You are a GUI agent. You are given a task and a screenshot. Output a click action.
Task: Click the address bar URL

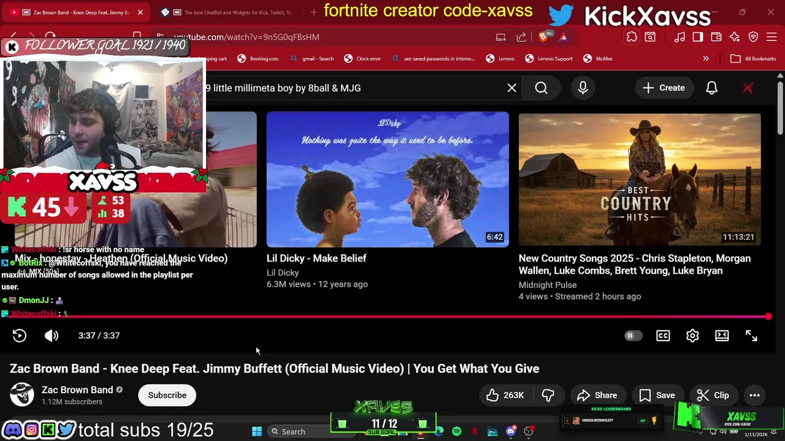pyautogui.click(x=247, y=37)
